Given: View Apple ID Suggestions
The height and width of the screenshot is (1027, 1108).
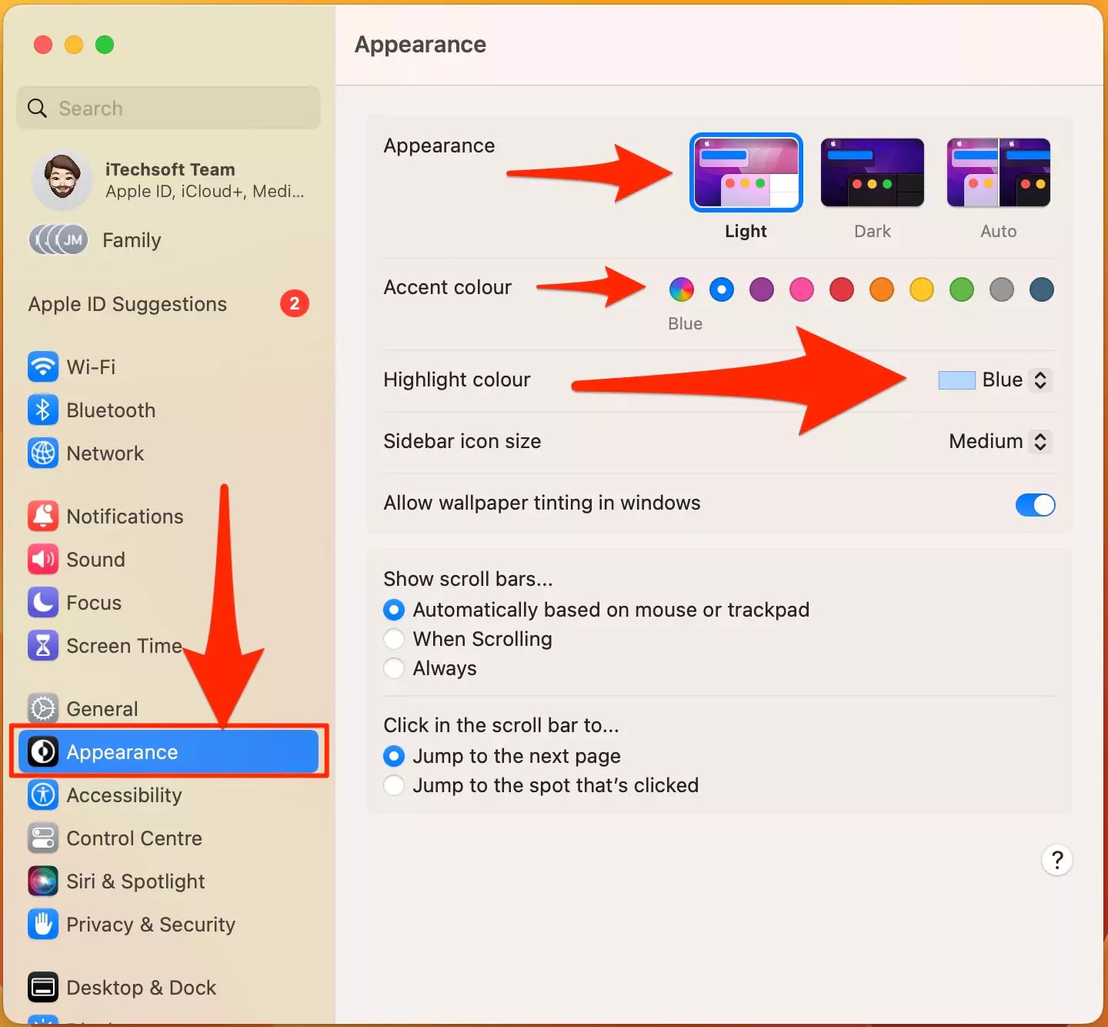Looking at the screenshot, I should pos(128,304).
